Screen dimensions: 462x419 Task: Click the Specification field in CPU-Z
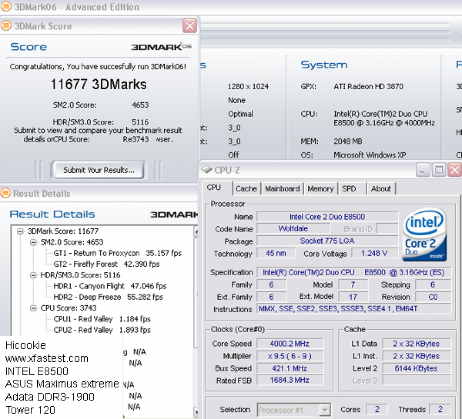(354, 273)
